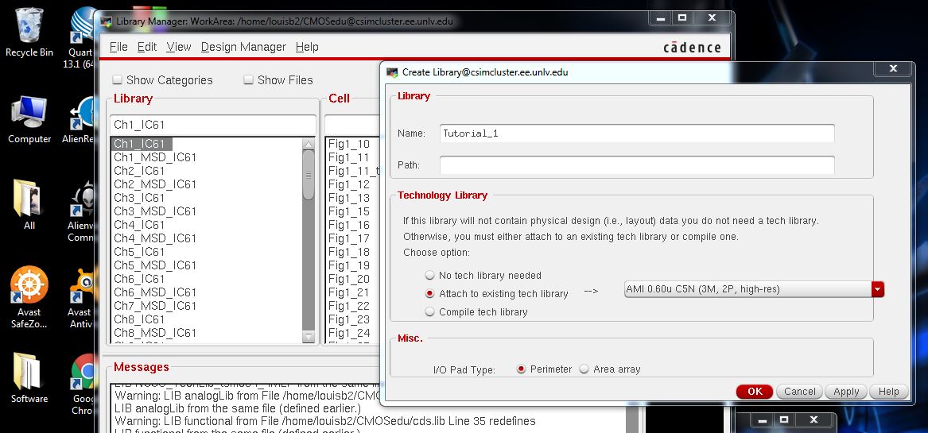Viewport: 928px width, 433px height.
Task: Enable Show Categories checkbox
Action: point(118,80)
